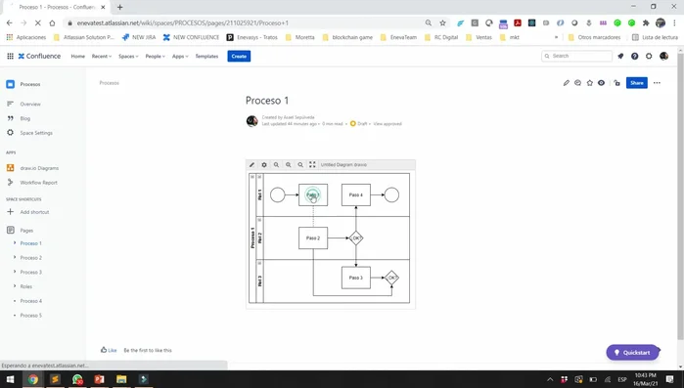
Task: Open the People dropdown menu
Action: (x=156, y=56)
